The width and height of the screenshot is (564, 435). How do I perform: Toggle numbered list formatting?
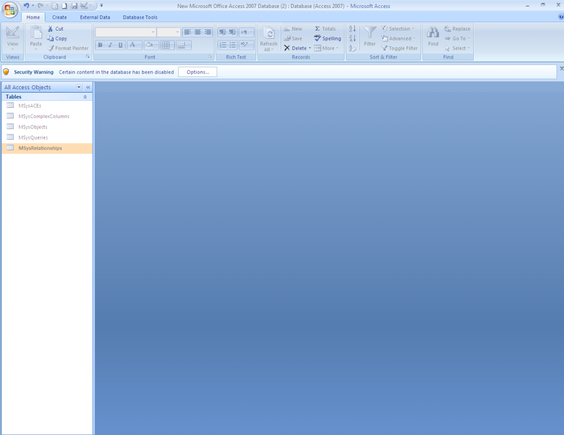point(223,45)
